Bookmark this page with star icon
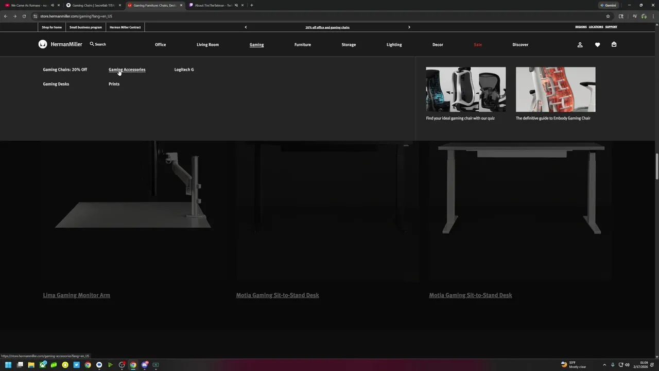The height and width of the screenshot is (371, 659). tap(608, 16)
